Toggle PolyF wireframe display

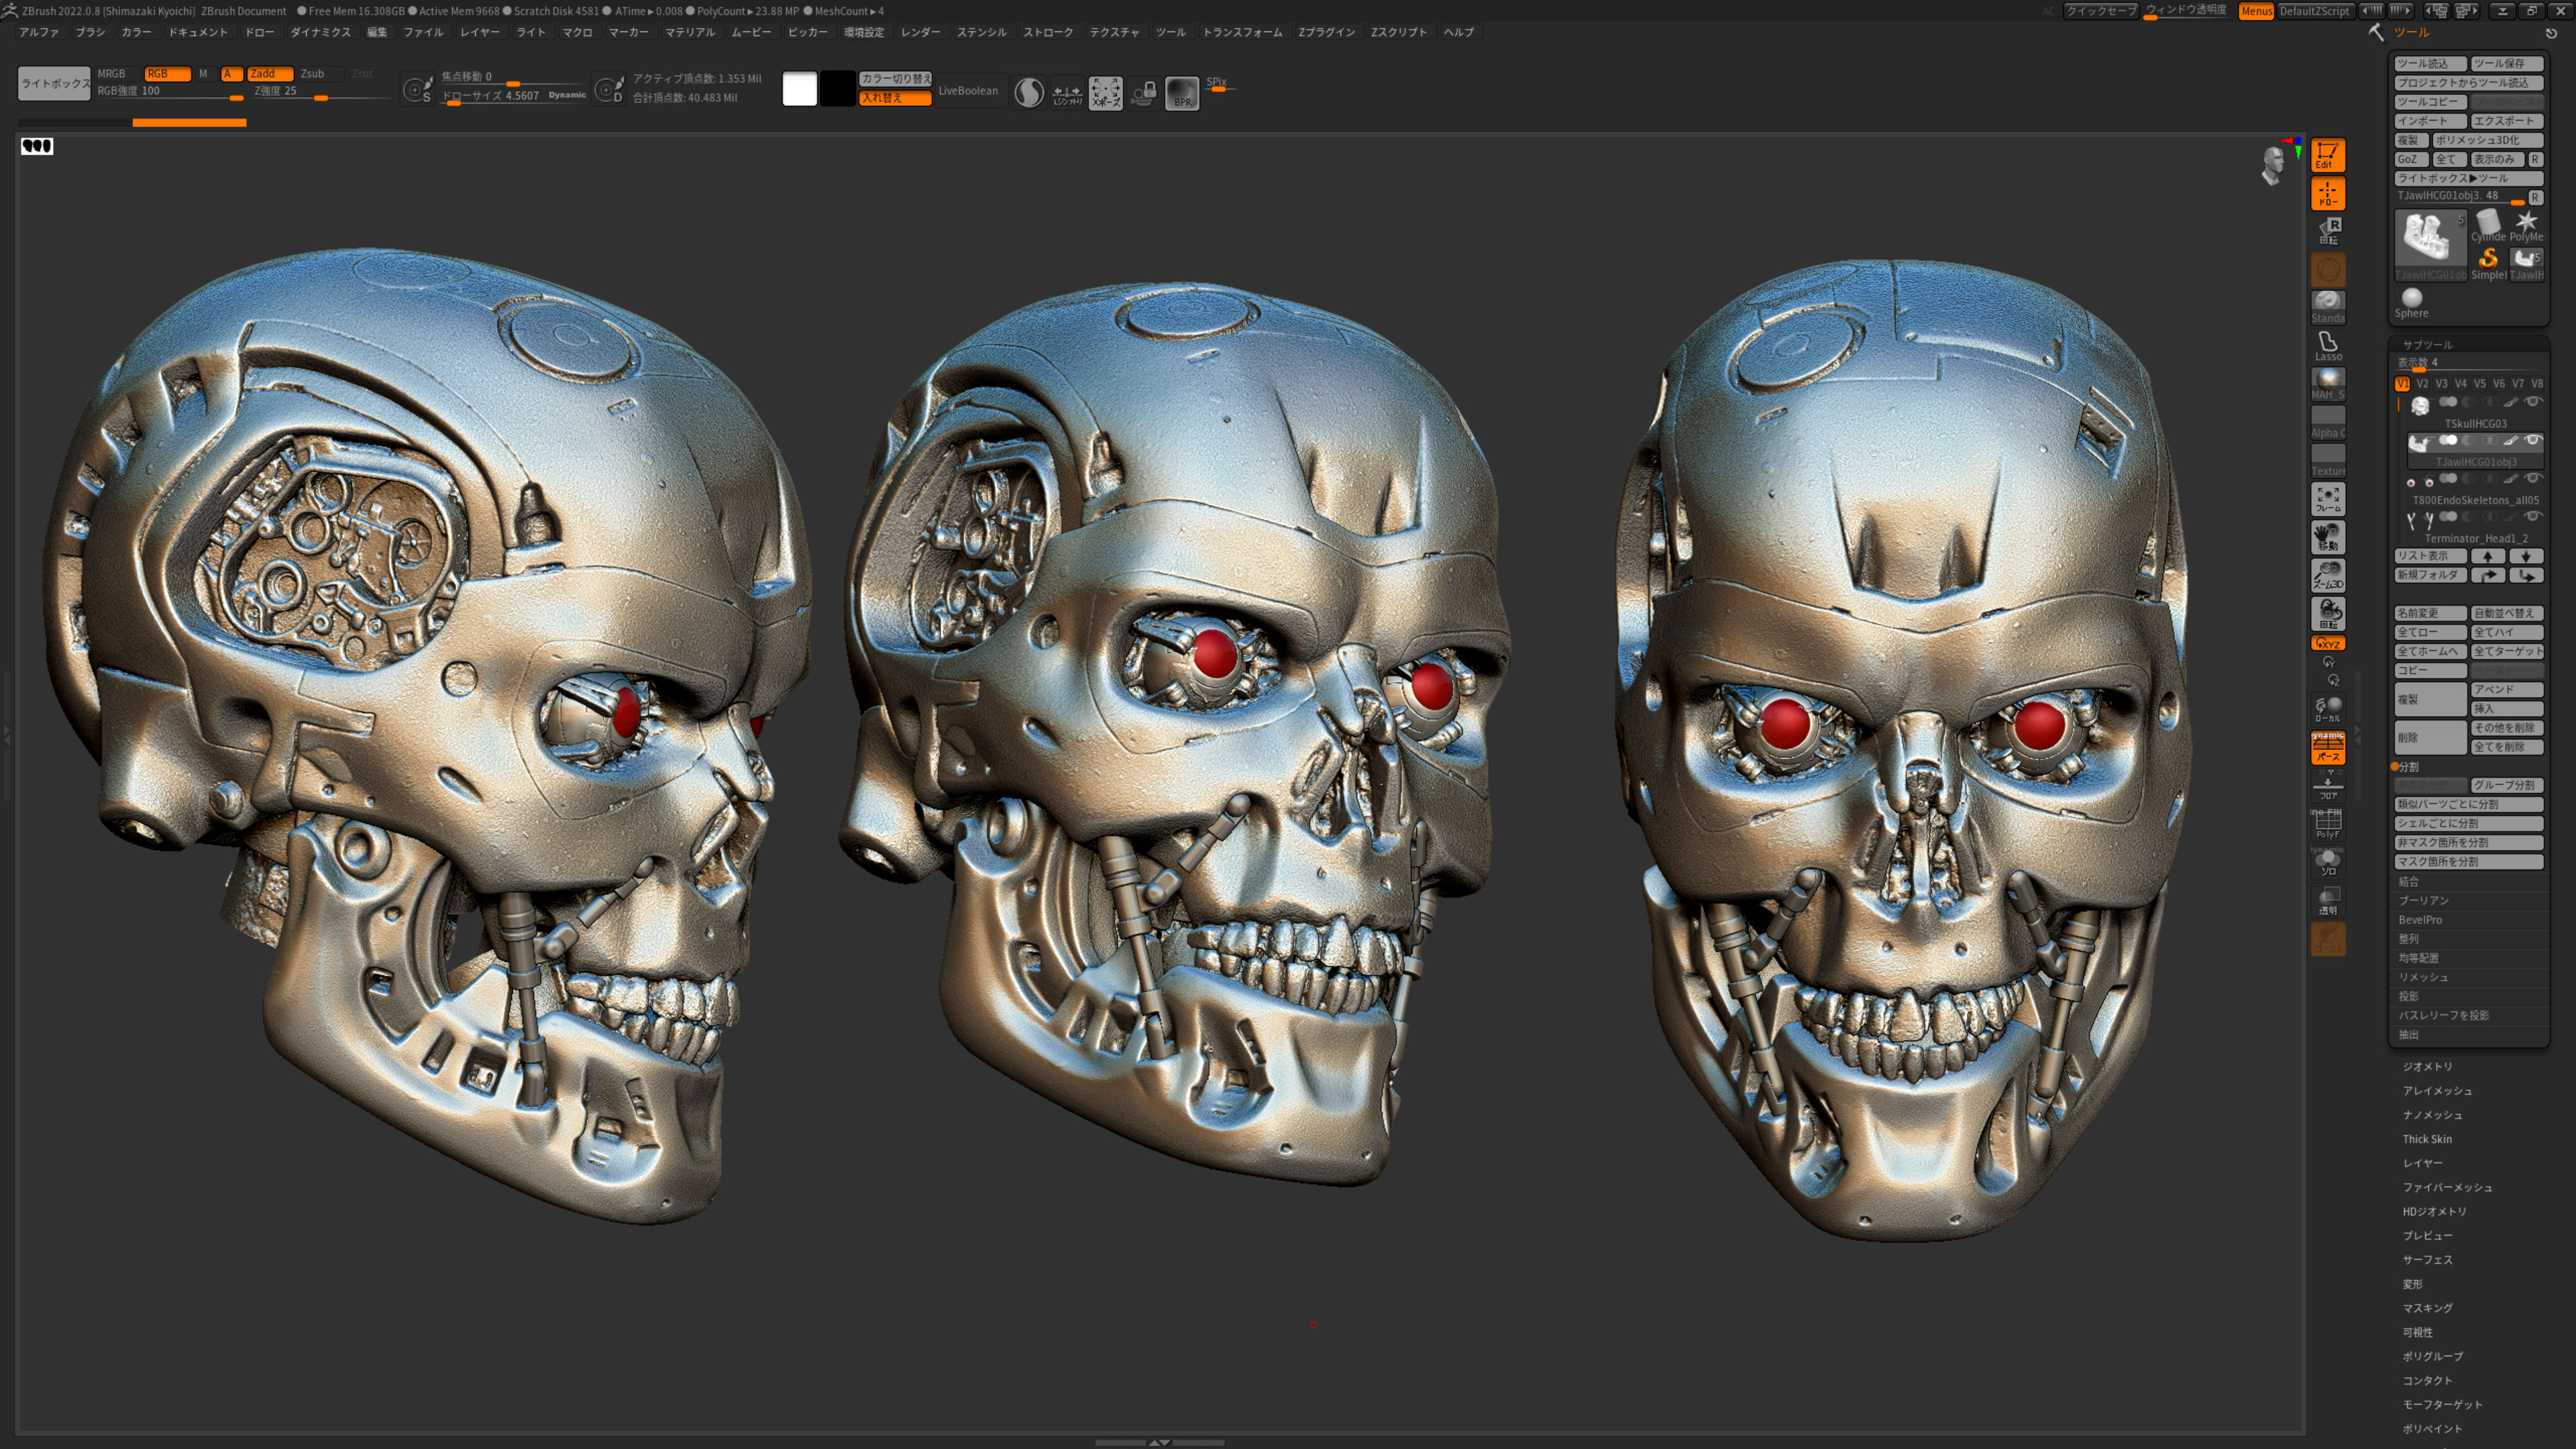point(2327,824)
